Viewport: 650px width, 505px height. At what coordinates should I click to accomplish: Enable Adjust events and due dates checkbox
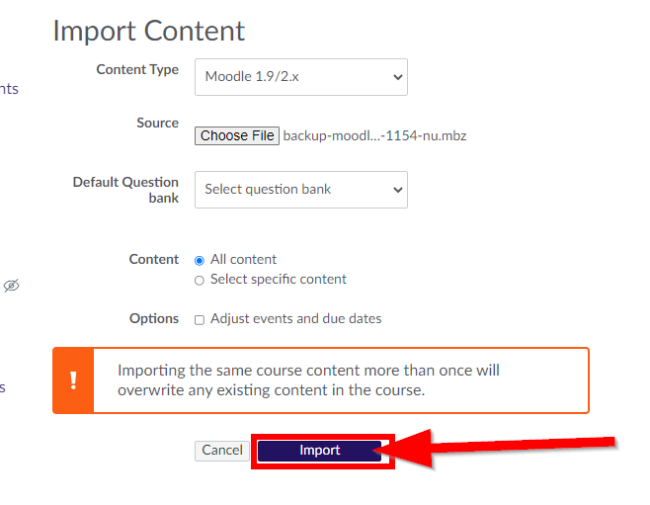click(200, 320)
